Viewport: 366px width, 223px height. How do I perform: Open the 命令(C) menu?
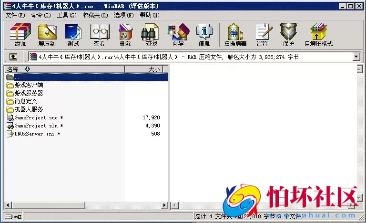click(41, 15)
